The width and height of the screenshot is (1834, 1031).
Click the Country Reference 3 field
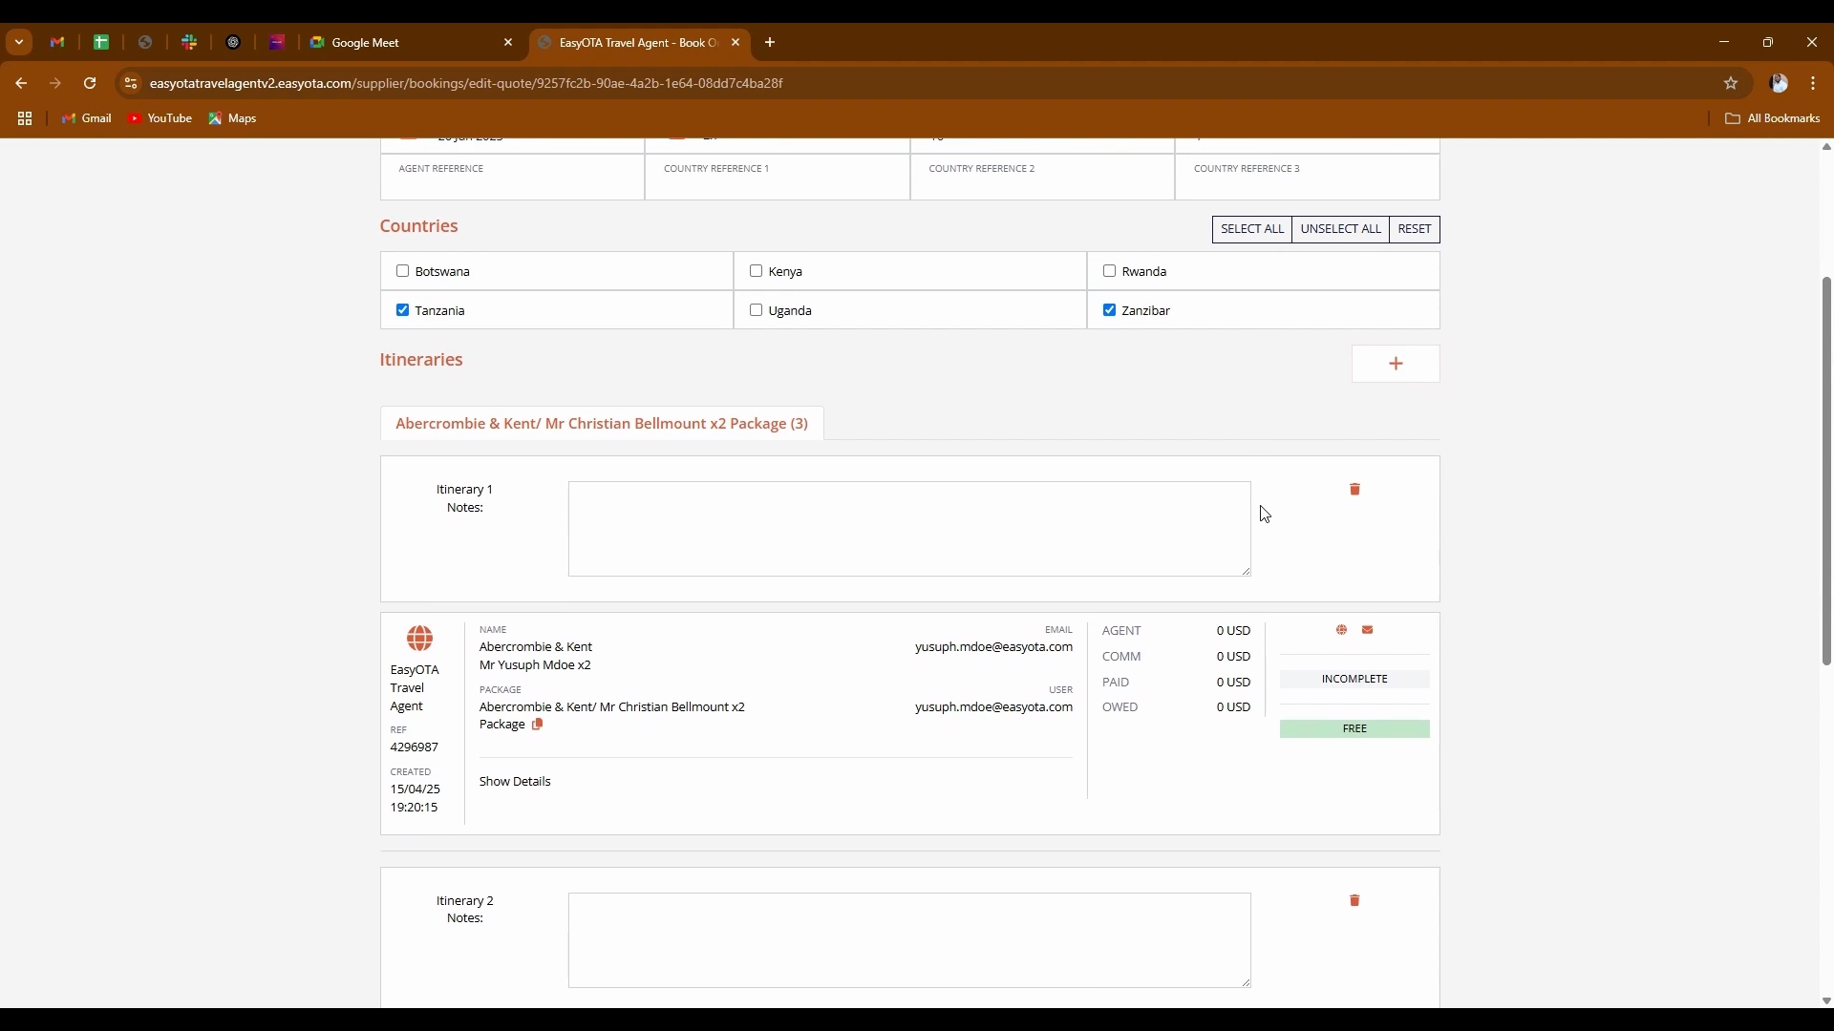[1308, 178]
